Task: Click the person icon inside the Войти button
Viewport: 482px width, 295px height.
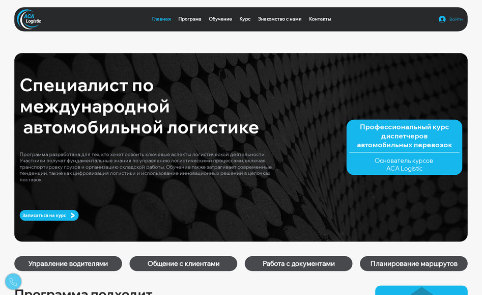Action: click(x=442, y=19)
